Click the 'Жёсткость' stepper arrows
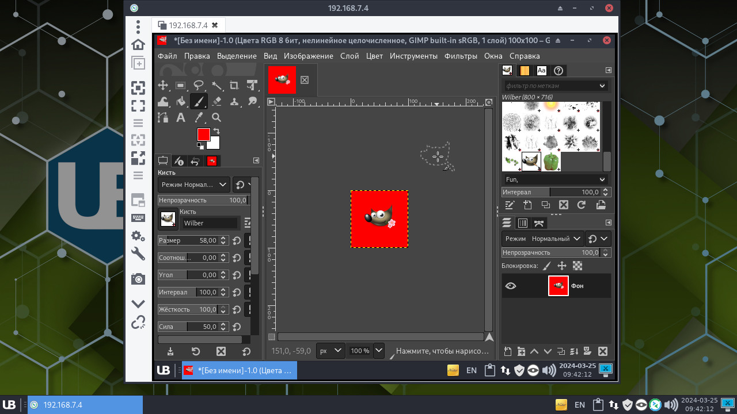This screenshot has width=737, height=414. pyautogui.click(x=223, y=309)
